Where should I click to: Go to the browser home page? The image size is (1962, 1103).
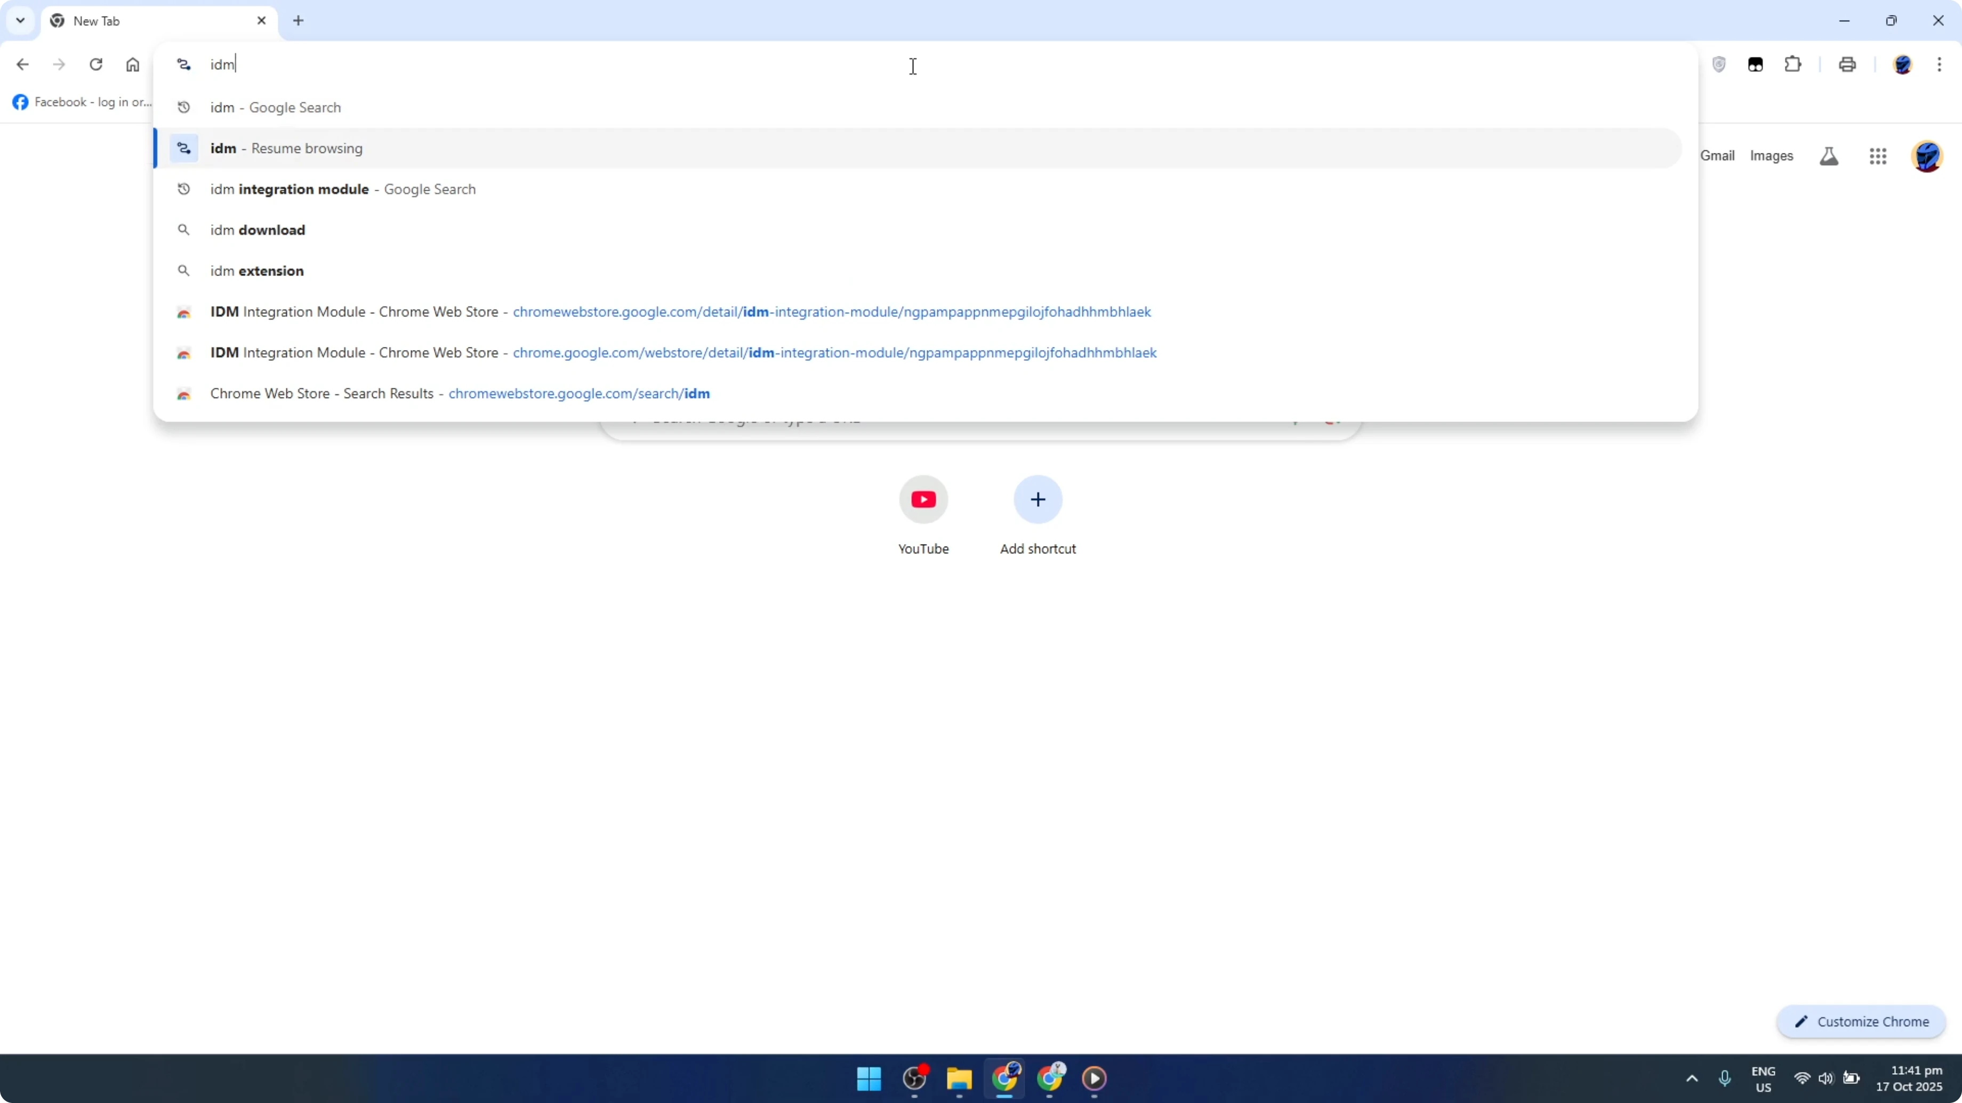[x=133, y=64]
